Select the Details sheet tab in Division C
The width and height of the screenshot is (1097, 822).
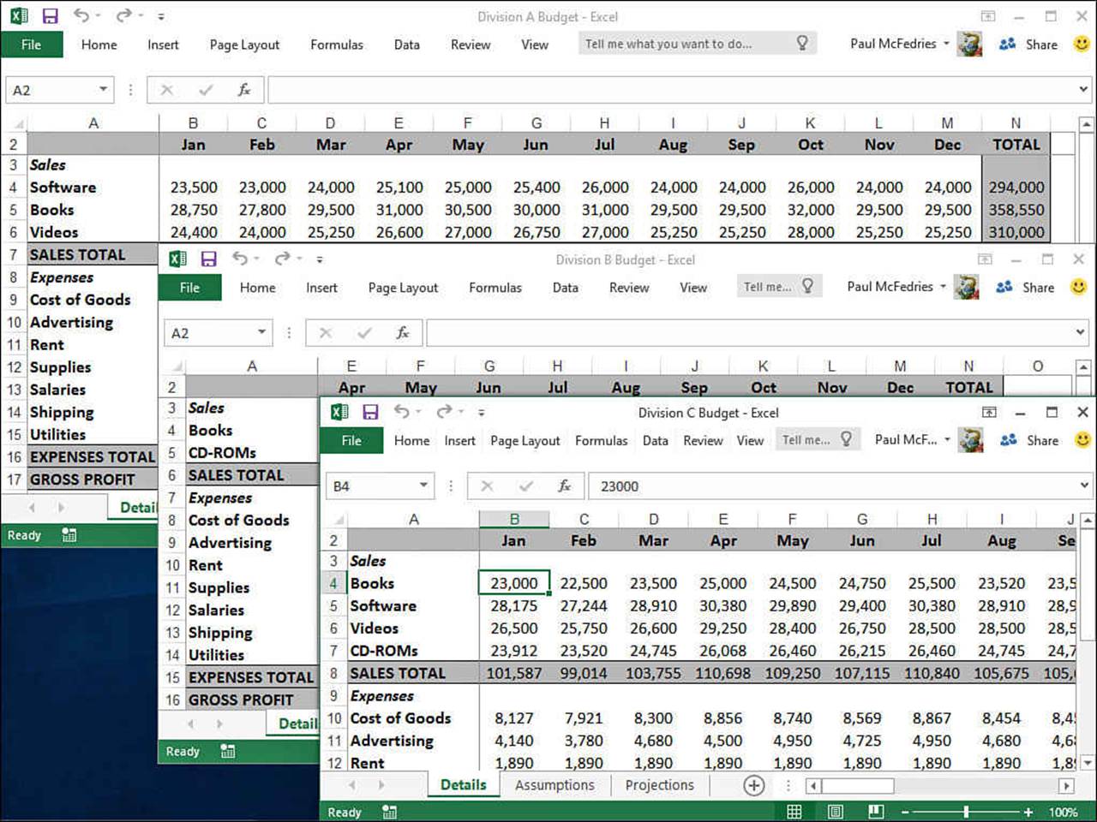point(463,785)
